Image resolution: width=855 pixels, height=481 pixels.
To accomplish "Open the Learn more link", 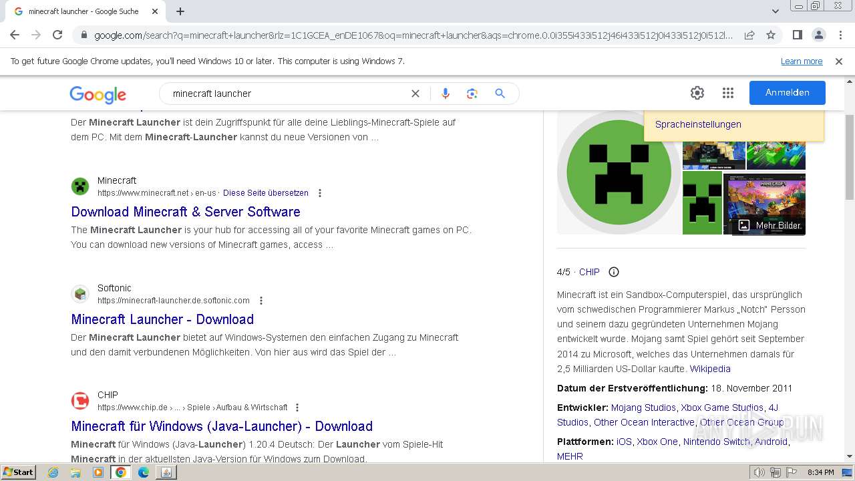I will pyautogui.click(x=802, y=61).
